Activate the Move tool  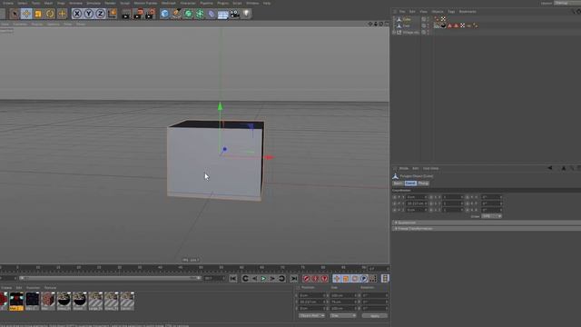click(x=26, y=15)
